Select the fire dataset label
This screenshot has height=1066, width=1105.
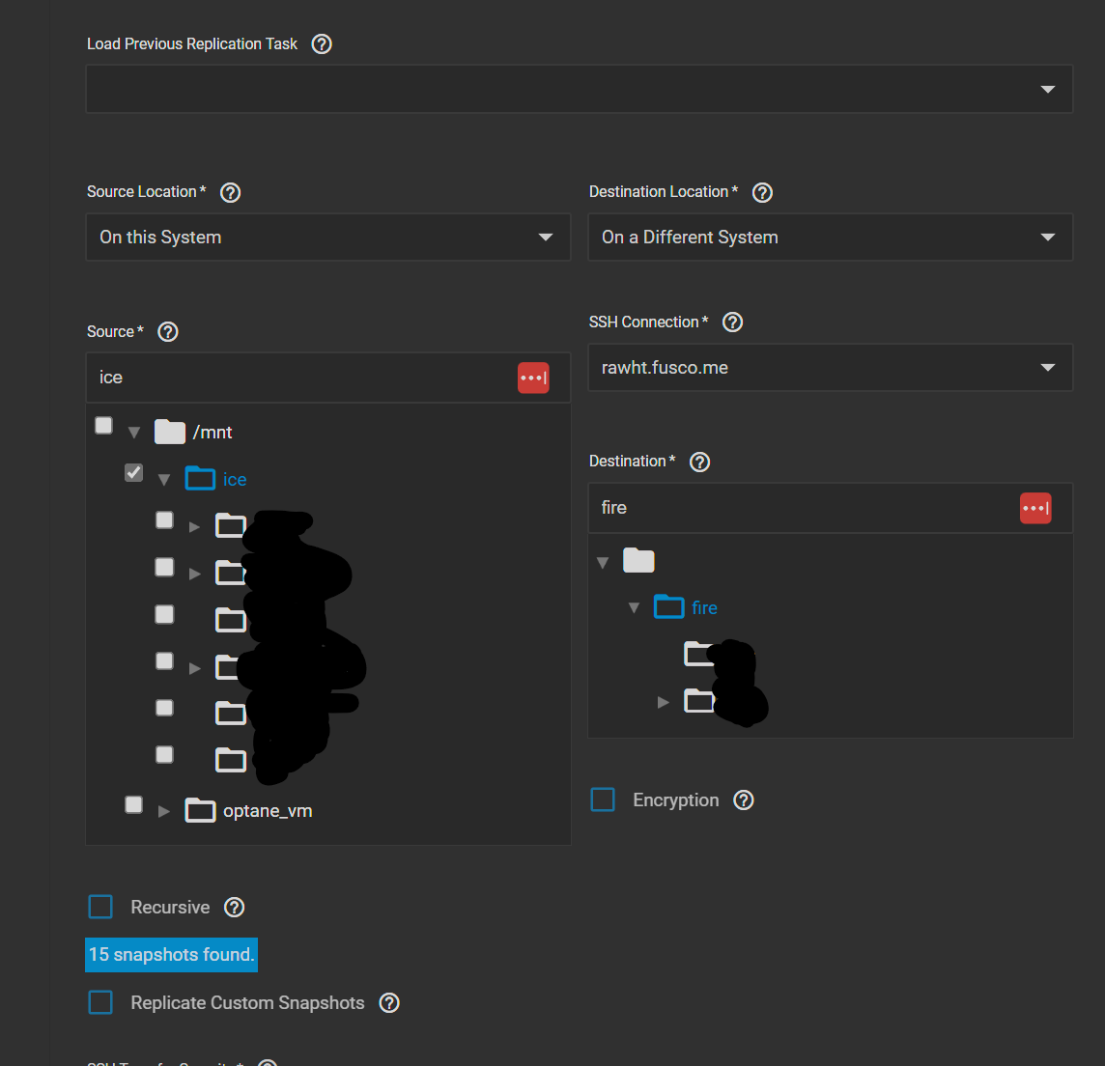(x=704, y=608)
